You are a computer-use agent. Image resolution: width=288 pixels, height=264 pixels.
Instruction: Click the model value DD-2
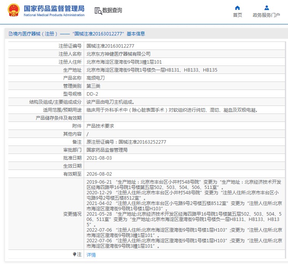point(92,94)
